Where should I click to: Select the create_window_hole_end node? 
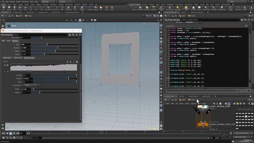(203, 124)
